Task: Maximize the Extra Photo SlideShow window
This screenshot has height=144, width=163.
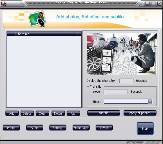Action: pos(153,4)
